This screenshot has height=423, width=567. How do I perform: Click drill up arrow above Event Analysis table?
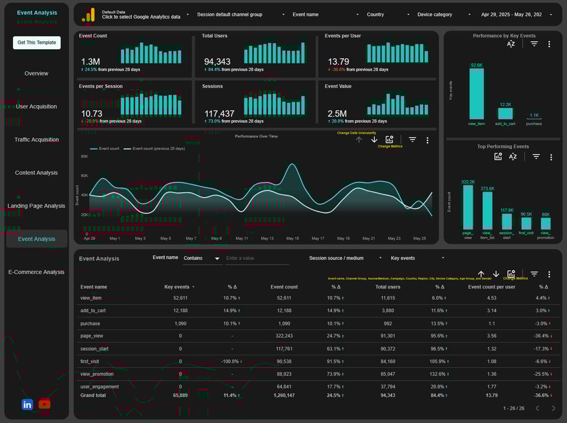481,274
